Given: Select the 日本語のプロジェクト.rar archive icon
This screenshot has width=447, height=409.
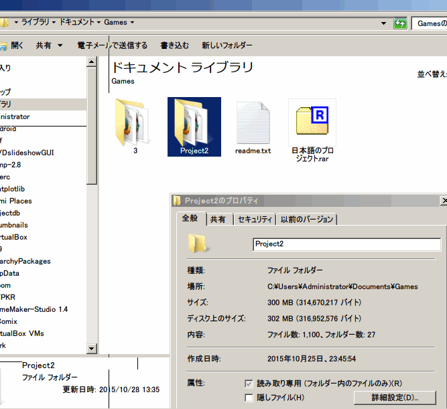Looking at the screenshot, I should pos(312,131).
